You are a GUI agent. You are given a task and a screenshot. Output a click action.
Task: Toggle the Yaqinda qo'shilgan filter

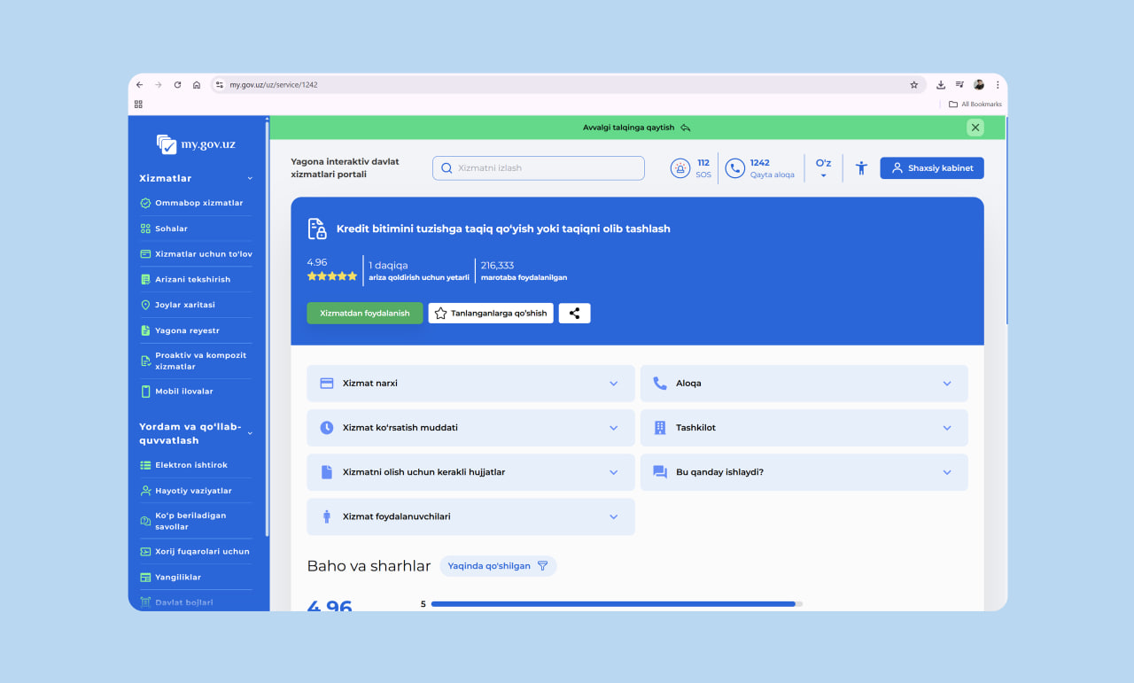pos(498,566)
